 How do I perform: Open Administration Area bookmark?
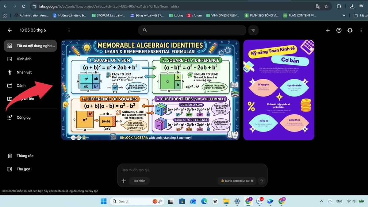click(x=31, y=15)
